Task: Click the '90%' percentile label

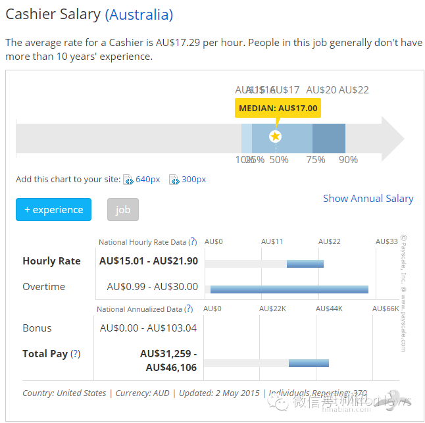Action: click(x=348, y=160)
